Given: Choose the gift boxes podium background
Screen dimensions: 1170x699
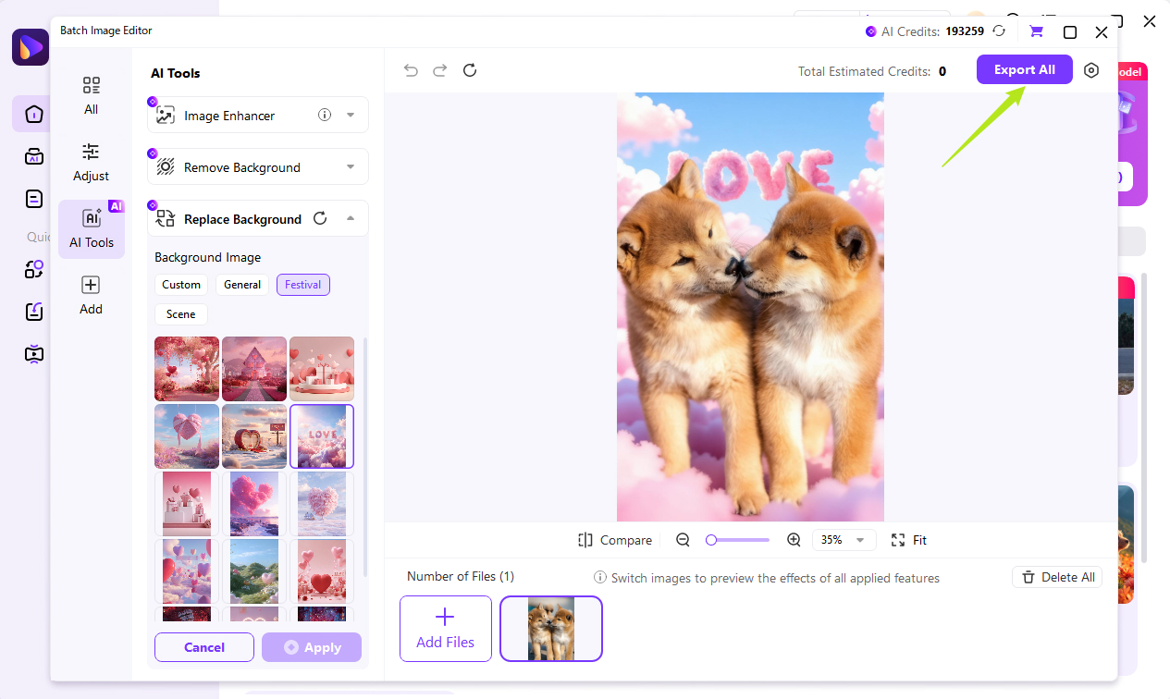Looking at the screenshot, I should (x=322, y=369).
